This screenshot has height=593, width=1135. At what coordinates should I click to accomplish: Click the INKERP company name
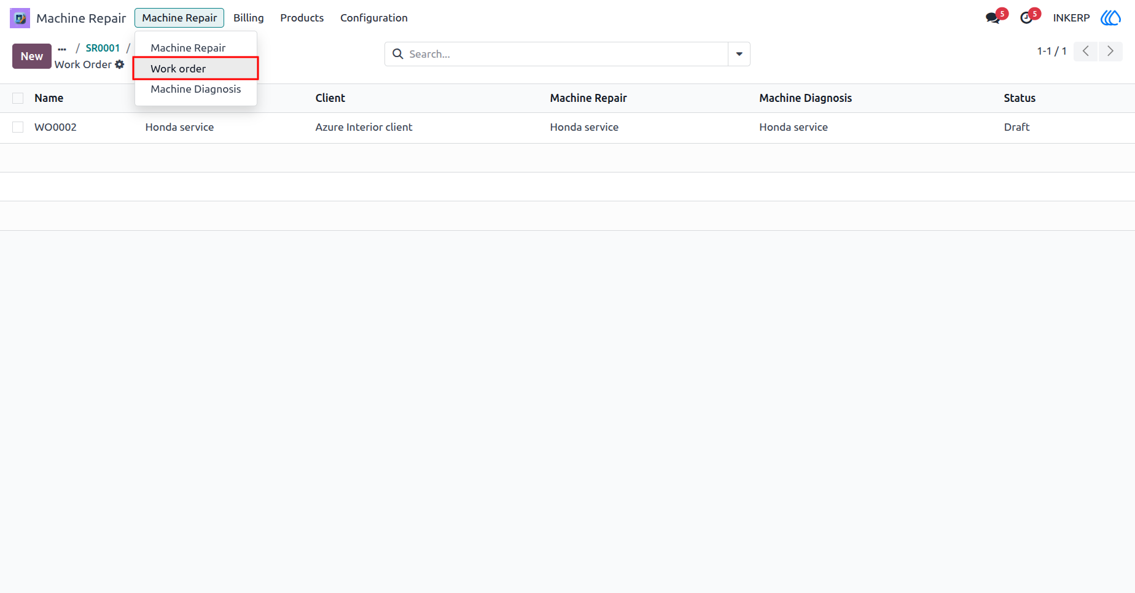[x=1071, y=18]
